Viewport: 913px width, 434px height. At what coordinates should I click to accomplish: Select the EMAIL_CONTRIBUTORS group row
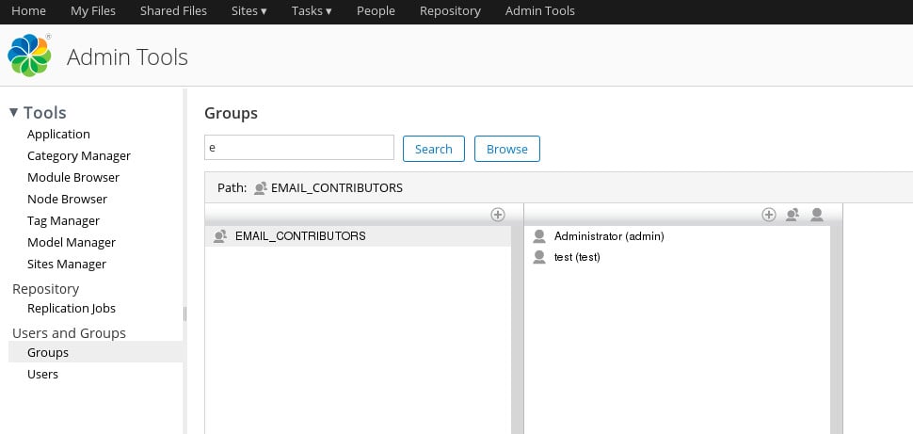pyautogui.click(x=358, y=236)
